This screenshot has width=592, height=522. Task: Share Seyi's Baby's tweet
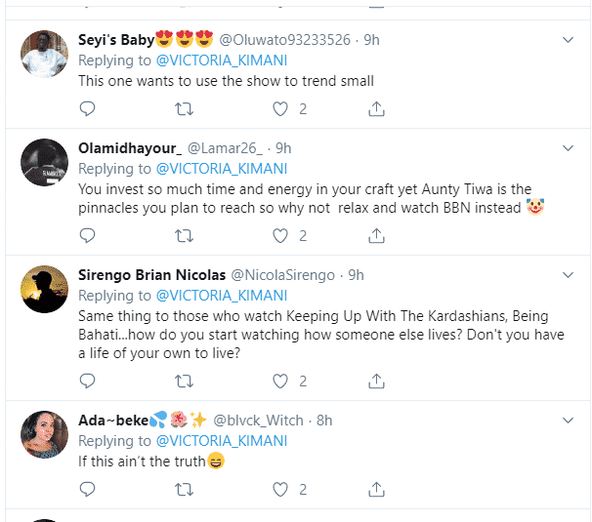tap(376, 109)
